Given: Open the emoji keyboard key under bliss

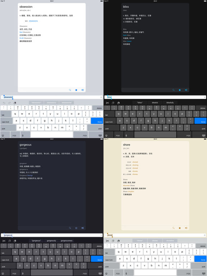Looking at the screenshot, I should [x=106, y=135].
